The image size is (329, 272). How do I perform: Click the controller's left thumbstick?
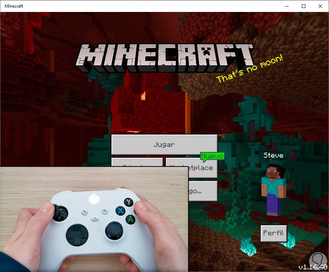(60, 213)
